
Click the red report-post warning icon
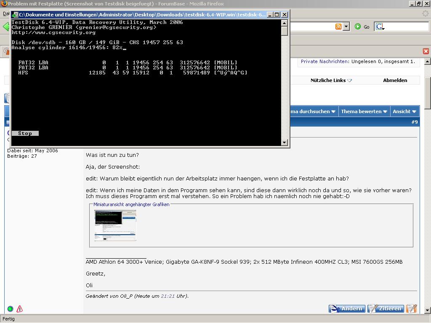click(19, 309)
